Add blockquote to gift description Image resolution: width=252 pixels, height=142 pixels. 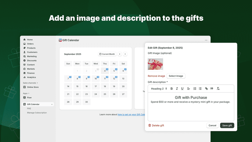tap(212, 89)
